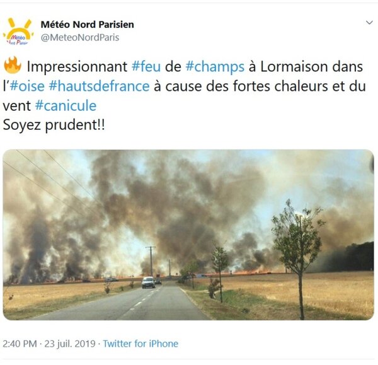Screen dimensions: 378x365
Task: Enlarge the field fire photo
Action: pyautogui.click(x=188, y=235)
